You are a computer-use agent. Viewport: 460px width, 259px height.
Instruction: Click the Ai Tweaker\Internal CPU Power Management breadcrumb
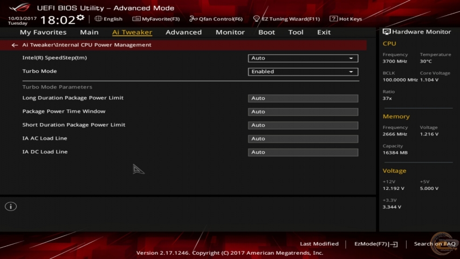pos(87,45)
